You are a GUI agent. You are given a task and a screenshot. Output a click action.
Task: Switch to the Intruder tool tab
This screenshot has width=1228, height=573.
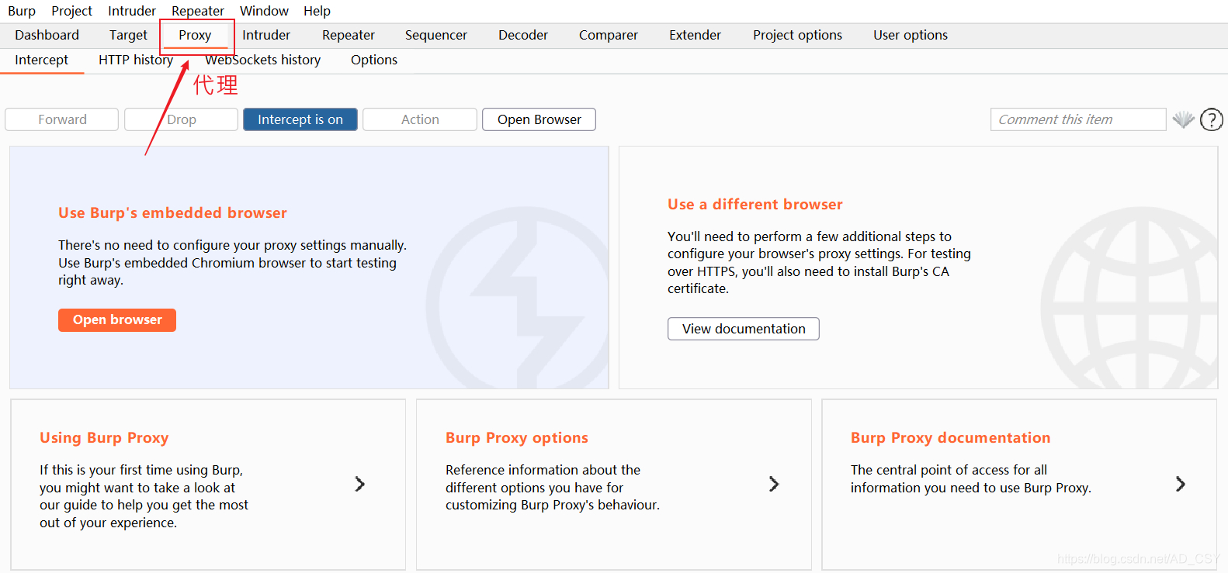pos(266,35)
